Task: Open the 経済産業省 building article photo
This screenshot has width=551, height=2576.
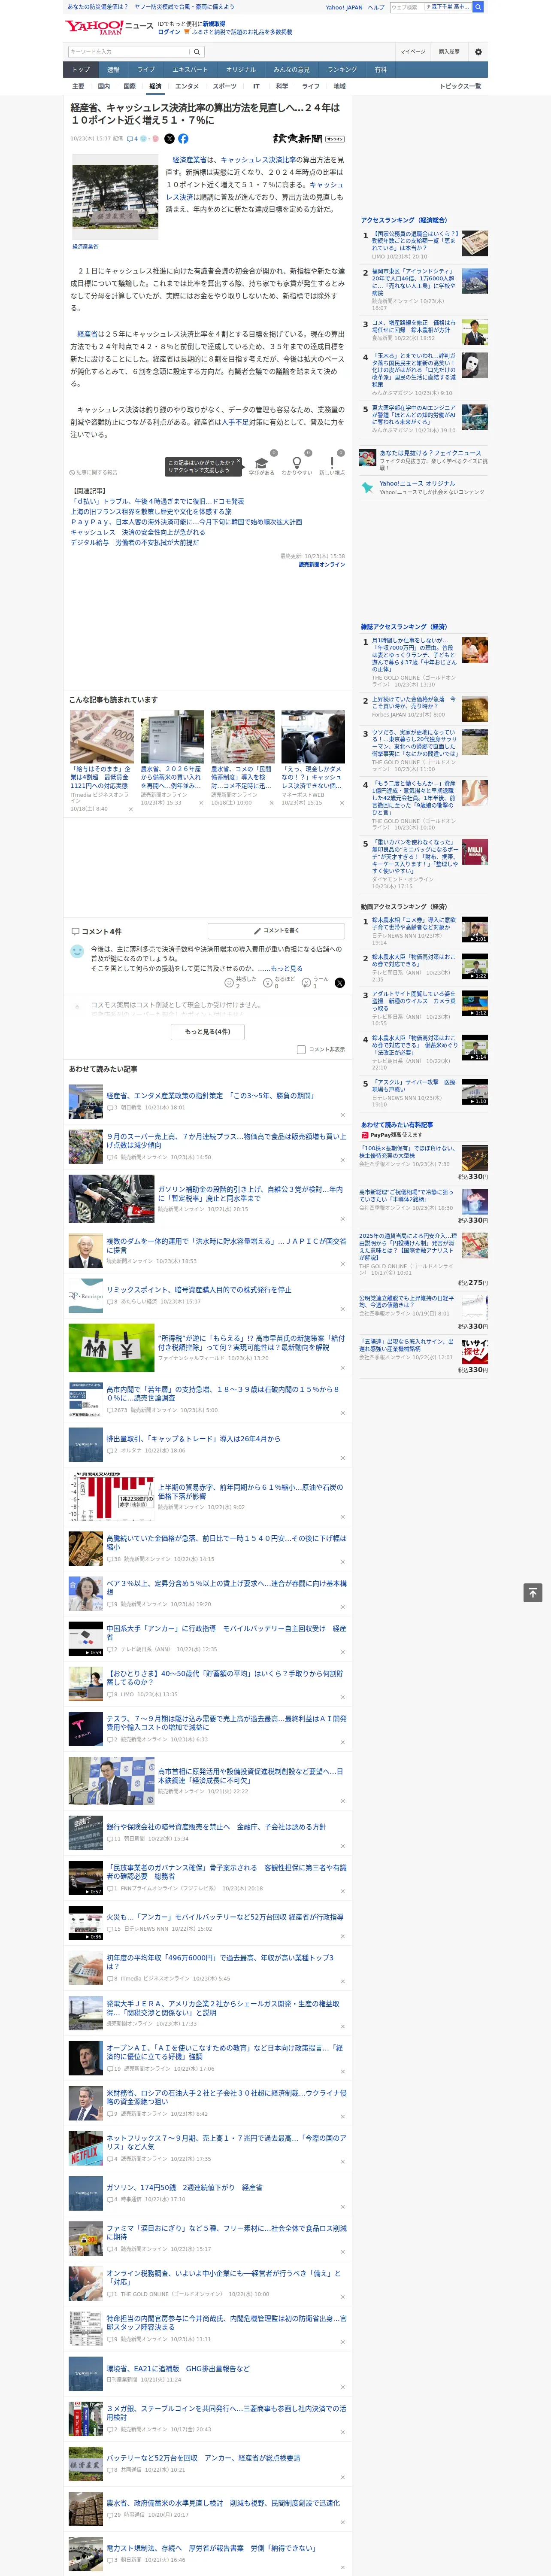Action: 115,198
